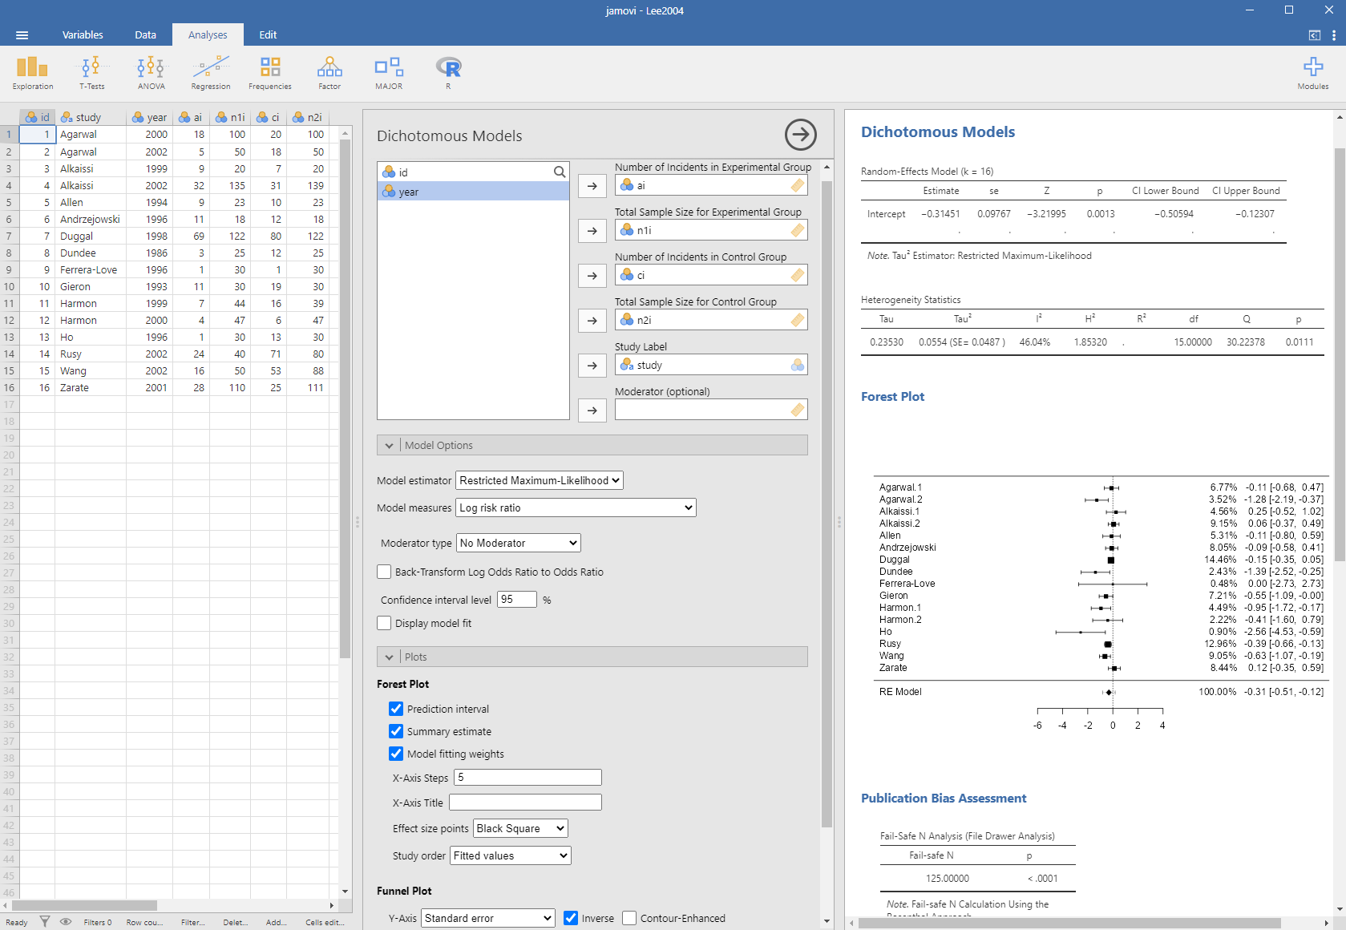
Task: Open the Regression analyses menu
Action: pos(210,73)
